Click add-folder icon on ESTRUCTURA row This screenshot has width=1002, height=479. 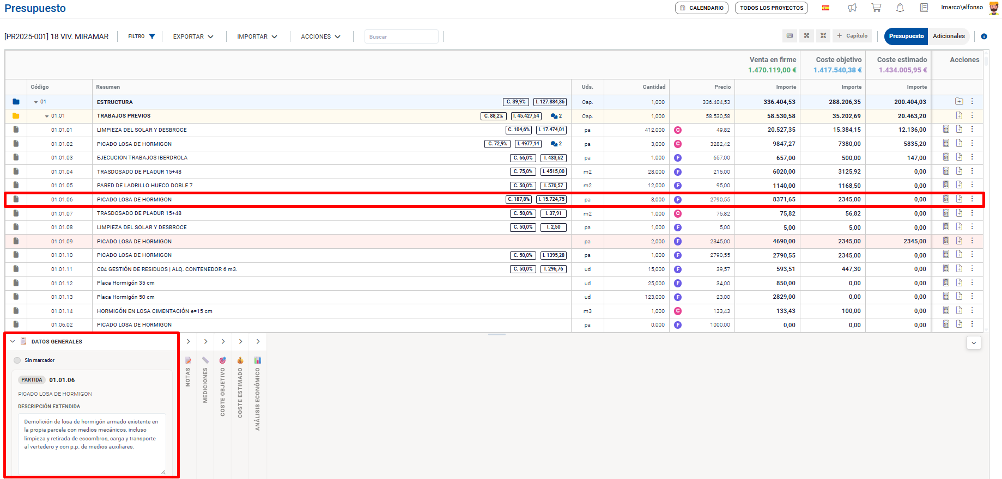[x=959, y=102]
